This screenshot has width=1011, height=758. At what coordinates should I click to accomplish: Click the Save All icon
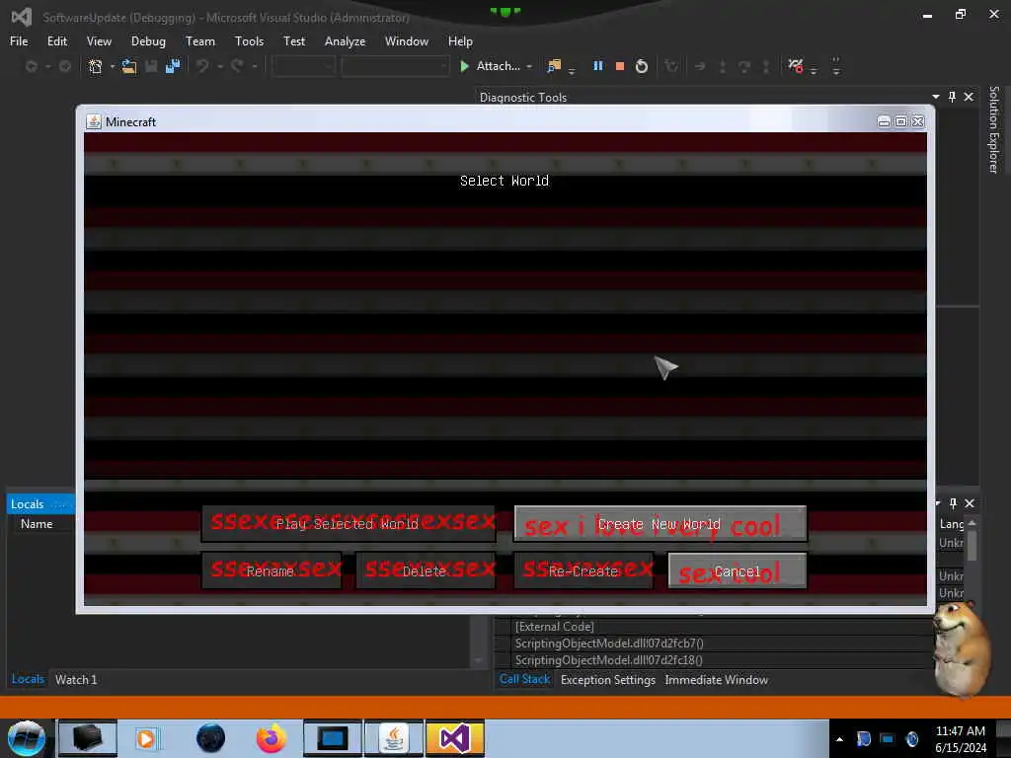pyautogui.click(x=172, y=66)
